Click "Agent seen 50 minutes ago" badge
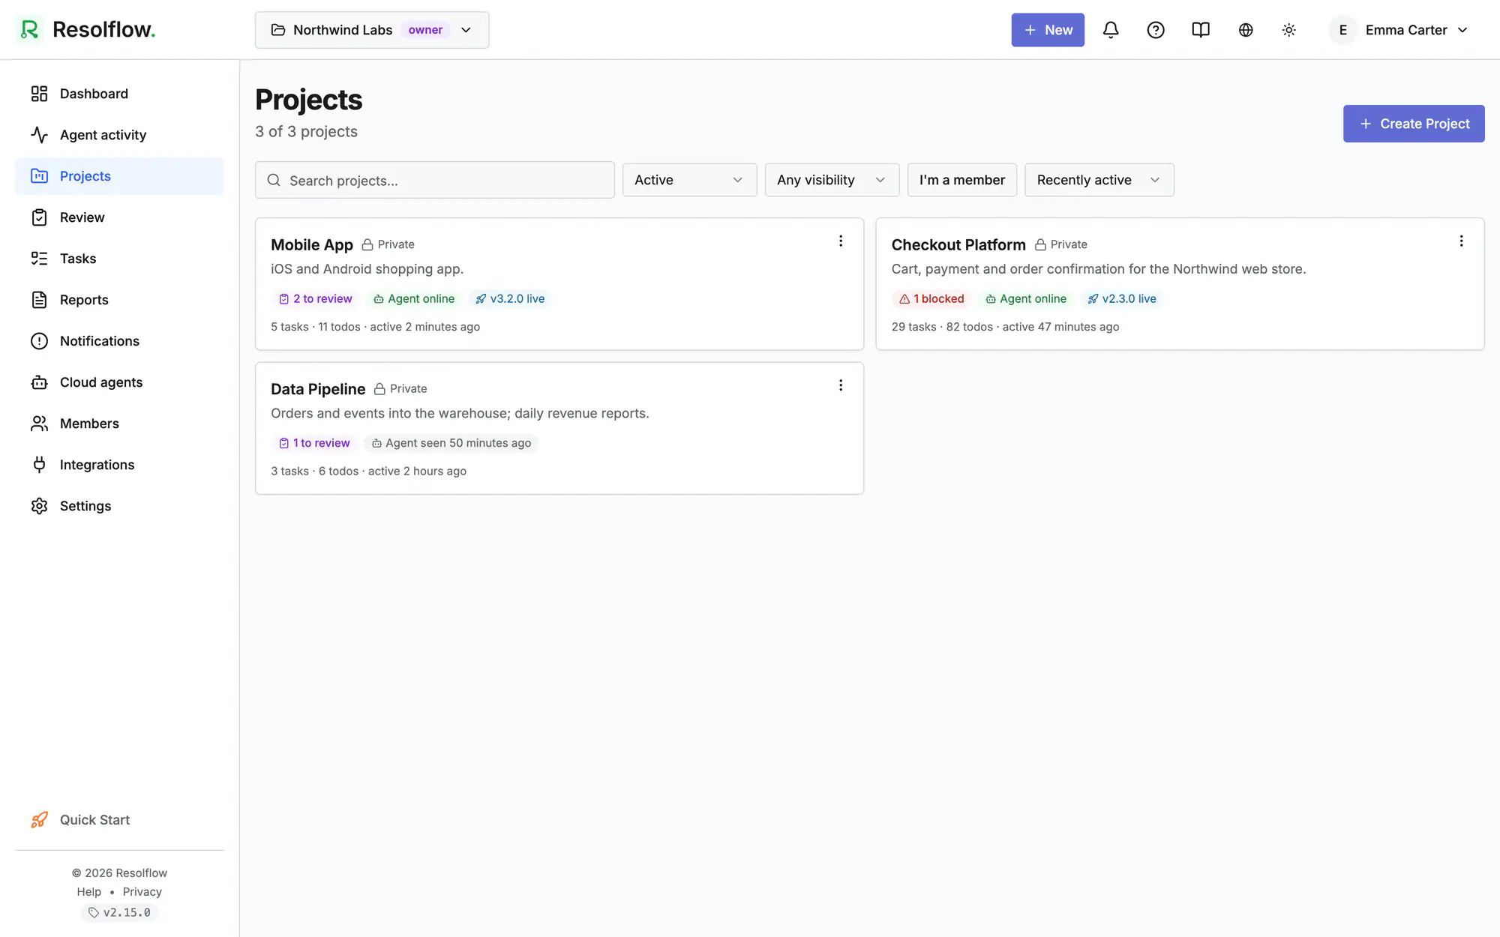This screenshot has height=937, width=1500. click(x=451, y=443)
